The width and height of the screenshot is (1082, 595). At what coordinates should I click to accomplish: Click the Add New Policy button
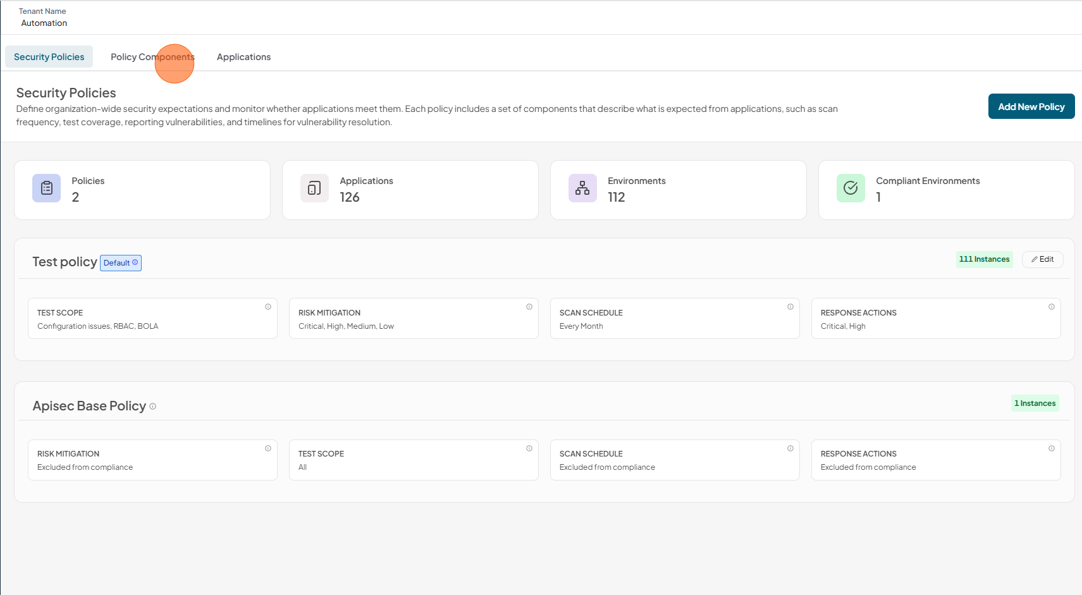coord(1031,106)
